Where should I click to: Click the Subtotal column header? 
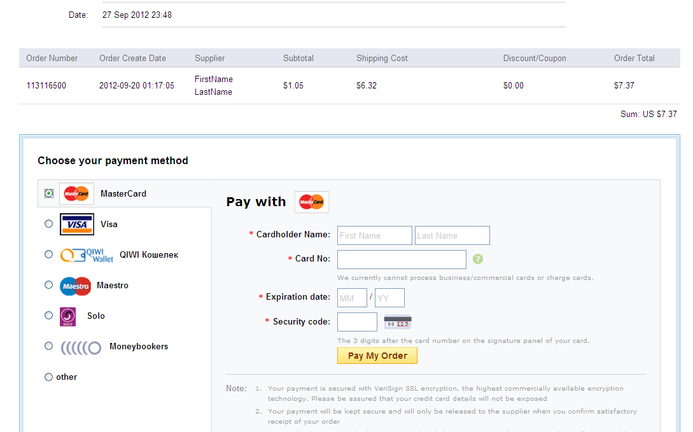[298, 59]
